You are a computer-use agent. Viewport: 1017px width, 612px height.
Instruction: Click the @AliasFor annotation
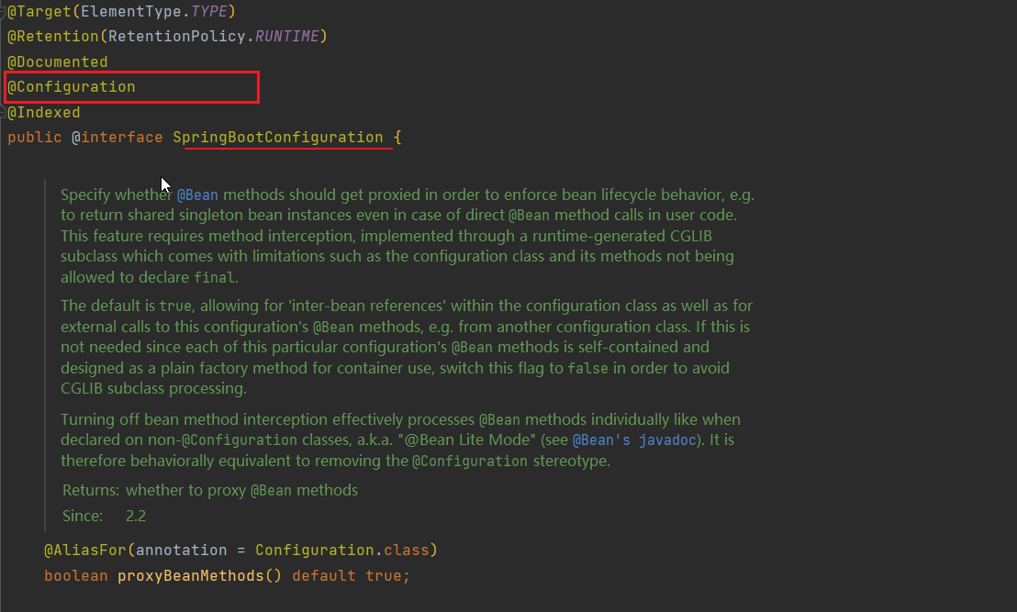85,551
